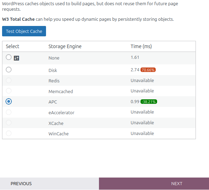
Task: Click Unavailable in the WinCache row
Action: [142, 133]
